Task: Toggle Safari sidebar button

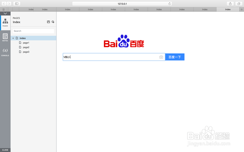Action: point(17,4)
